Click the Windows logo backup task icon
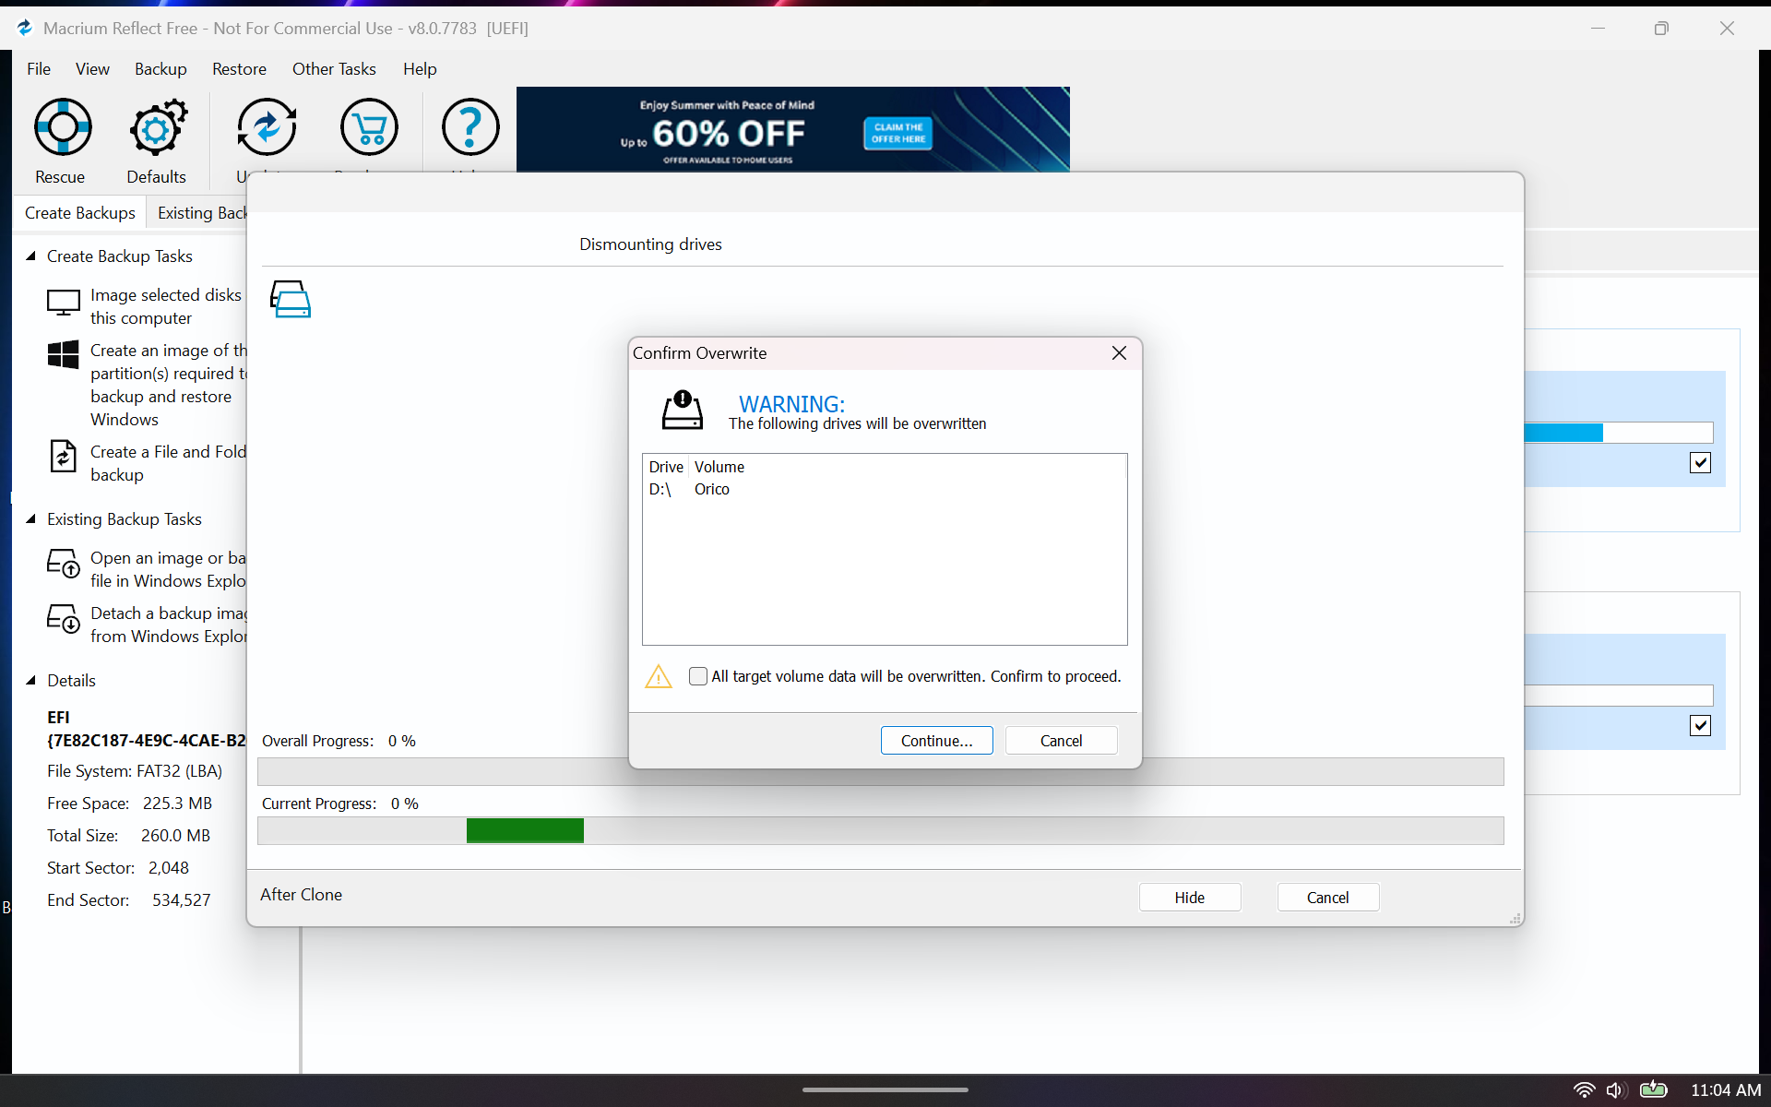The height and width of the screenshot is (1107, 1771). pyautogui.click(x=64, y=354)
